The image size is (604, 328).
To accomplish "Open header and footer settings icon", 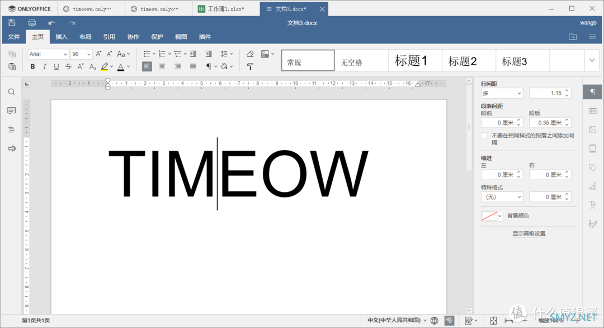I will point(592,148).
